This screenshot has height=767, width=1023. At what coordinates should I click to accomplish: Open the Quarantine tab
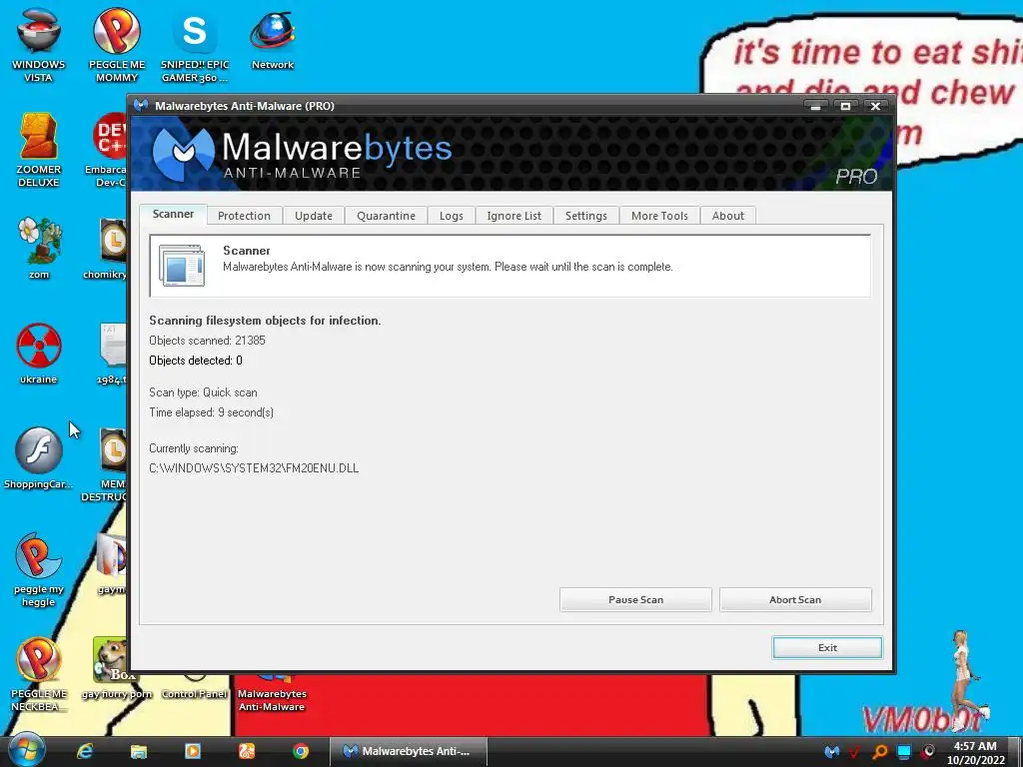(x=386, y=216)
